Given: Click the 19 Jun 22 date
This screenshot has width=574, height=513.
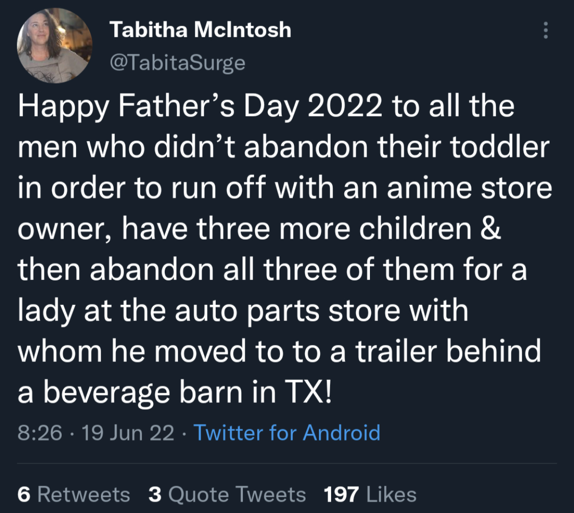Looking at the screenshot, I should [x=128, y=433].
